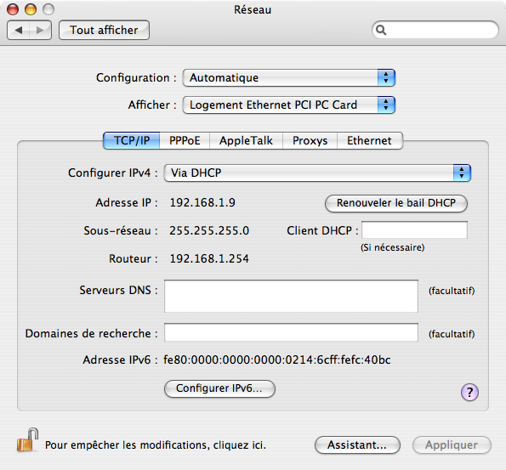The width and height of the screenshot is (506, 470).
Task: Click the Renouveler le bail DHCP button
Action: pos(396,203)
